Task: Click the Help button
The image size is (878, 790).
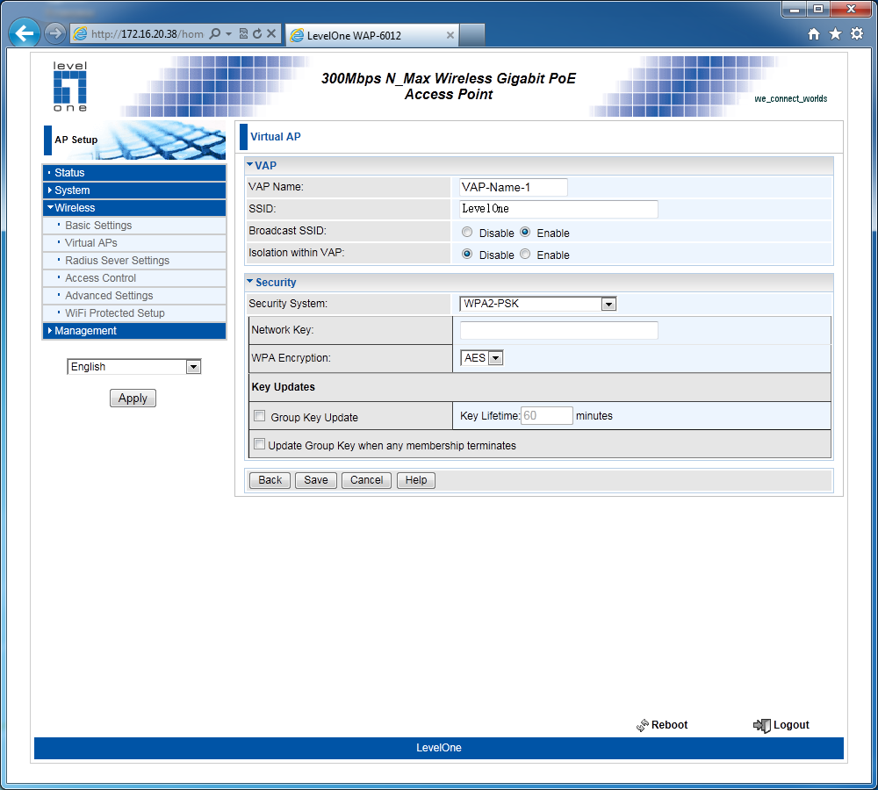Action: tap(416, 480)
